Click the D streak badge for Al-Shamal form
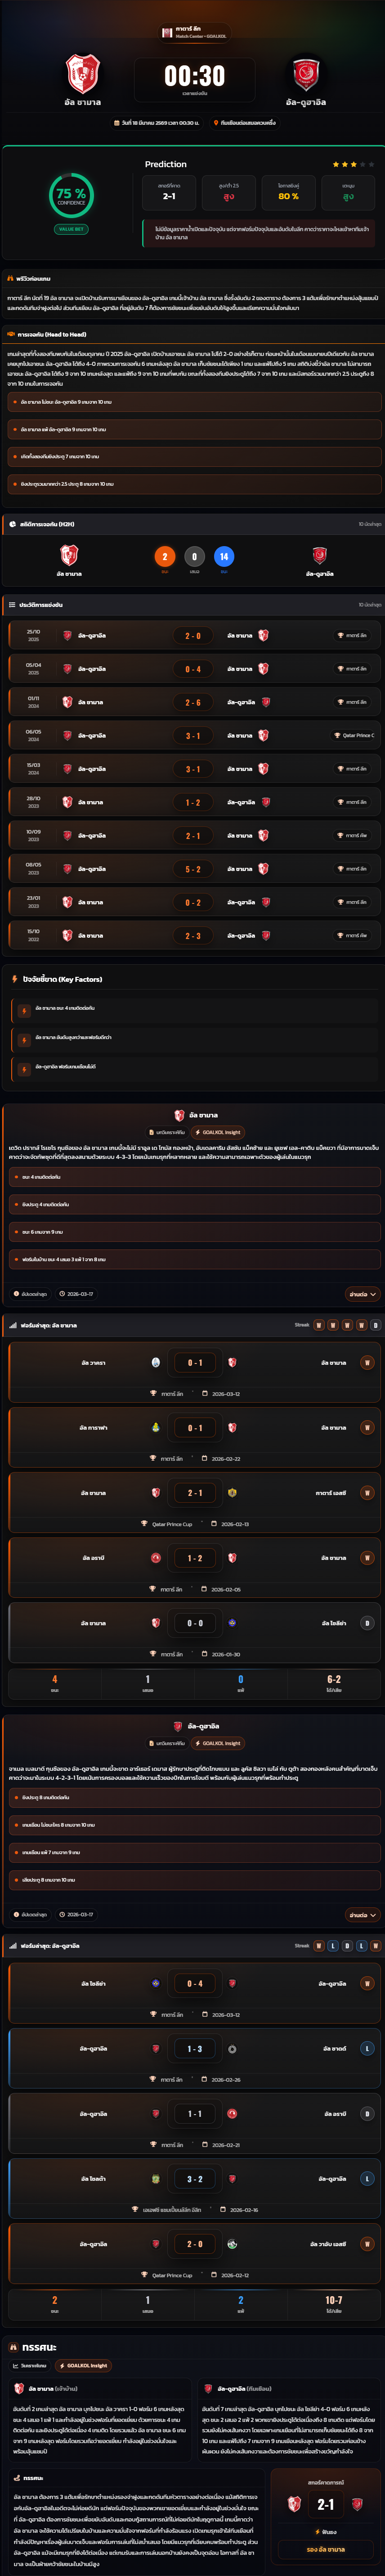 (x=375, y=1325)
